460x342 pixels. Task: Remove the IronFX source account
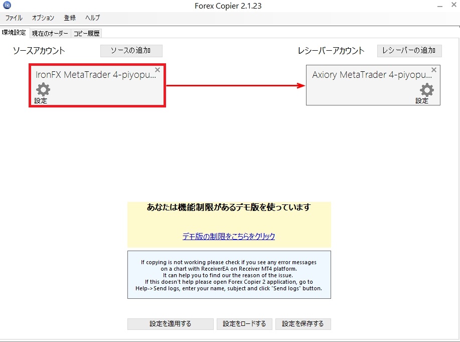158,70
